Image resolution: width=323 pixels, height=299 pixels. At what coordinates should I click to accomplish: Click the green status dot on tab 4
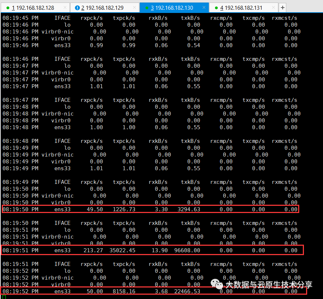point(216,8)
